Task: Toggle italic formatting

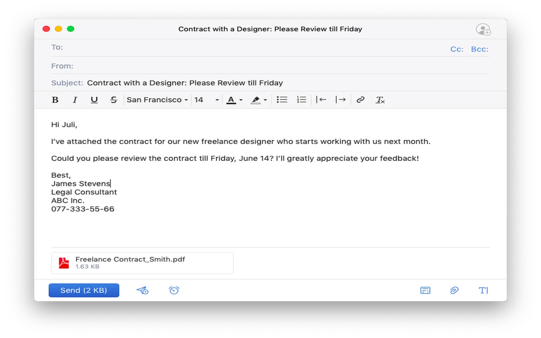Action: point(75,100)
